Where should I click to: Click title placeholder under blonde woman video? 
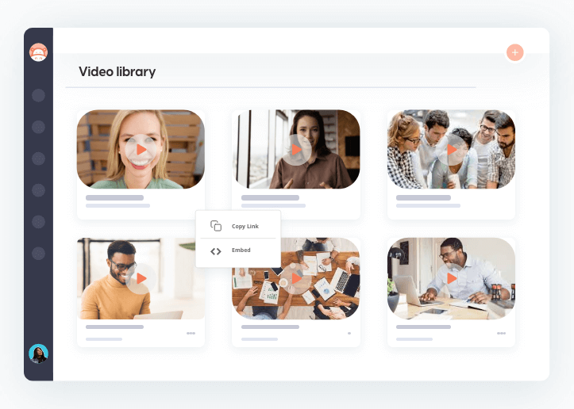(x=114, y=197)
